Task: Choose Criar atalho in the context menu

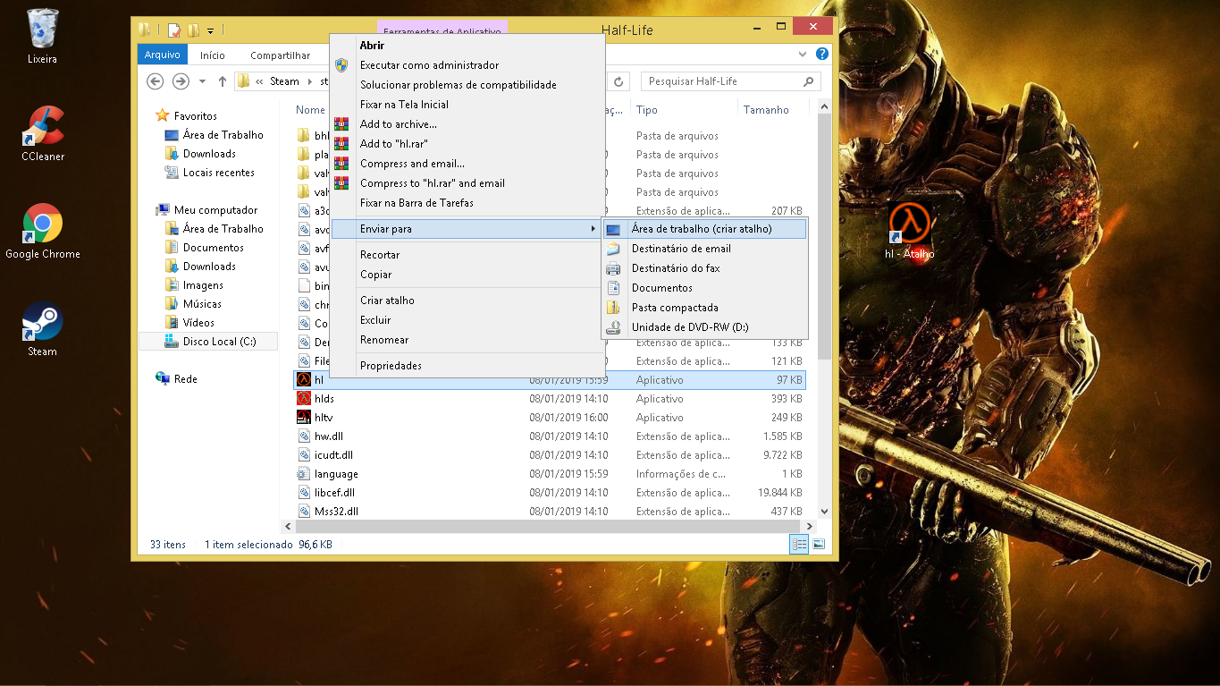Action: tap(468, 301)
